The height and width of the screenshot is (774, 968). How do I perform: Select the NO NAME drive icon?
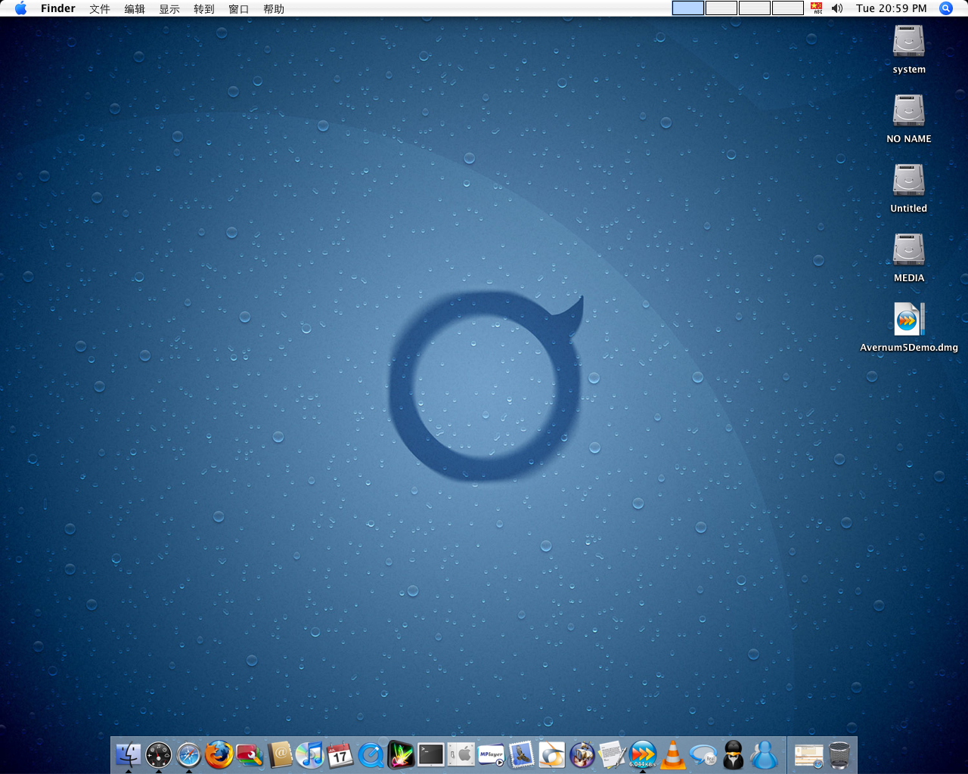[x=909, y=111]
